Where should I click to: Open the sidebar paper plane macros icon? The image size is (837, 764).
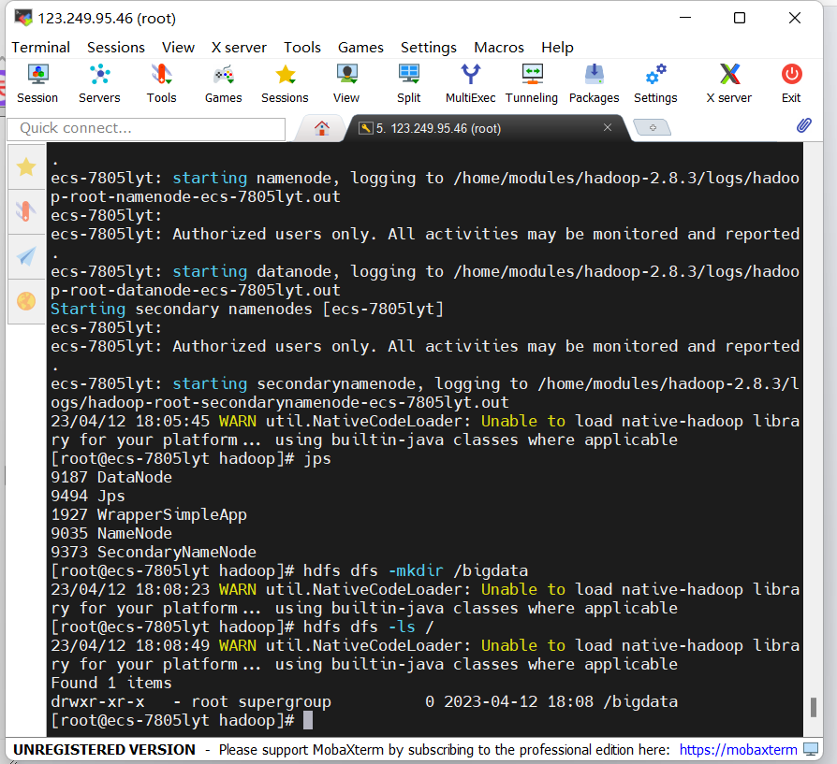26,256
